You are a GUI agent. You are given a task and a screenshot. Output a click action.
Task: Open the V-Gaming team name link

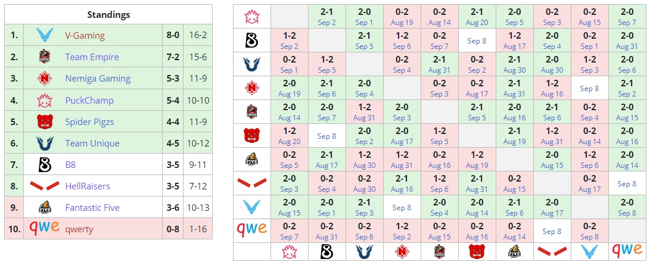pyautogui.click(x=85, y=35)
